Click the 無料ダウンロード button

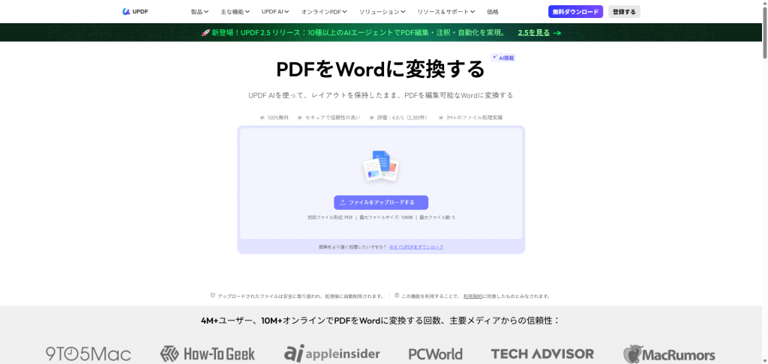coord(575,12)
